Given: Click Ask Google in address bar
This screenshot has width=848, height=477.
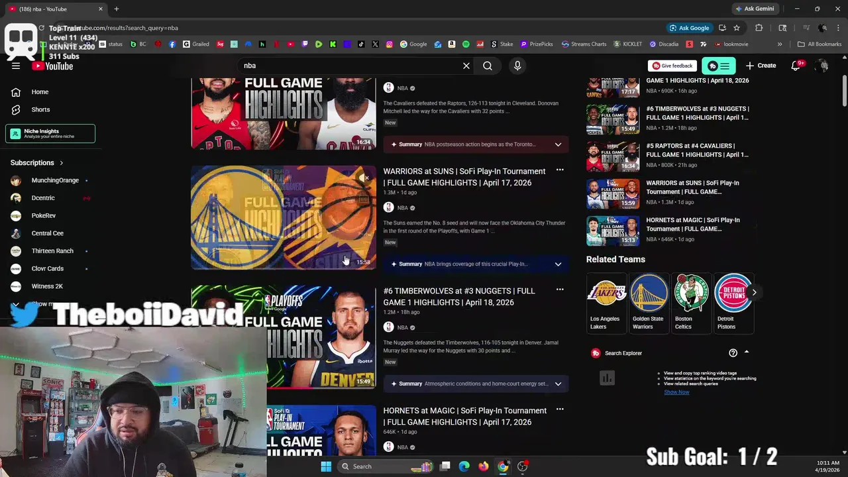Looking at the screenshot, I should (689, 28).
